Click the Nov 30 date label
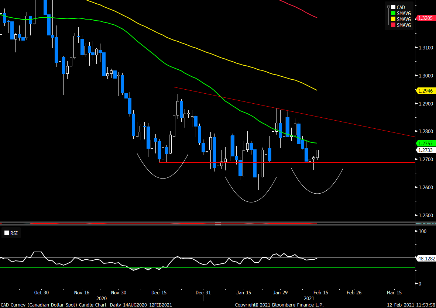This screenshot has width=436, height=308. click(x=119, y=293)
